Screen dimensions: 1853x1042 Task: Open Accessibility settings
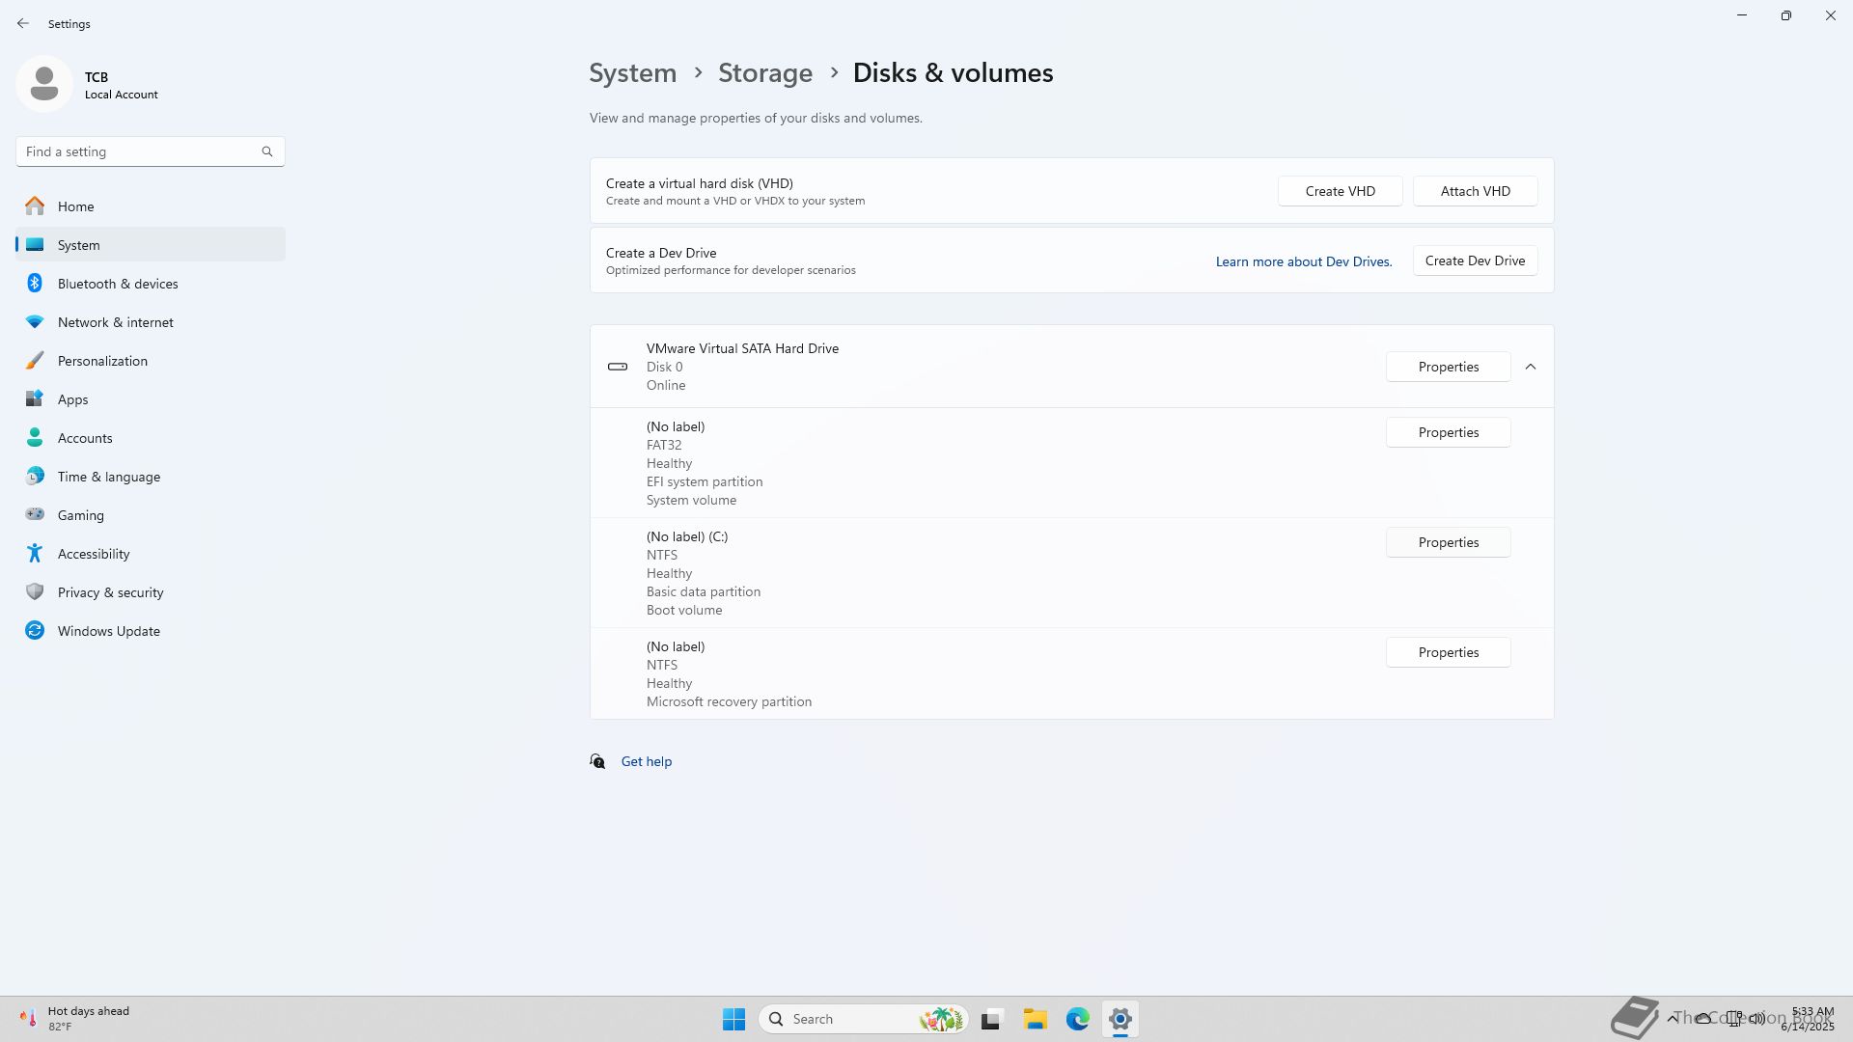tap(93, 554)
